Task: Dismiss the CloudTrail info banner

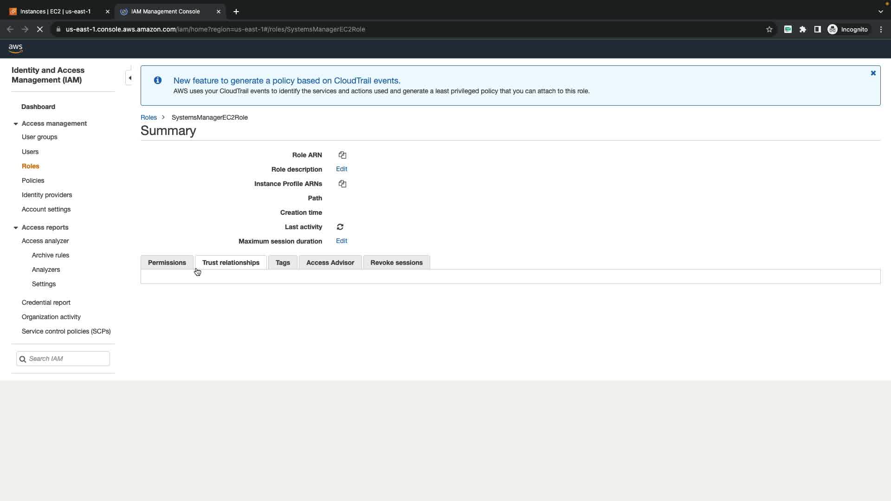Action: pyautogui.click(x=873, y=73)
